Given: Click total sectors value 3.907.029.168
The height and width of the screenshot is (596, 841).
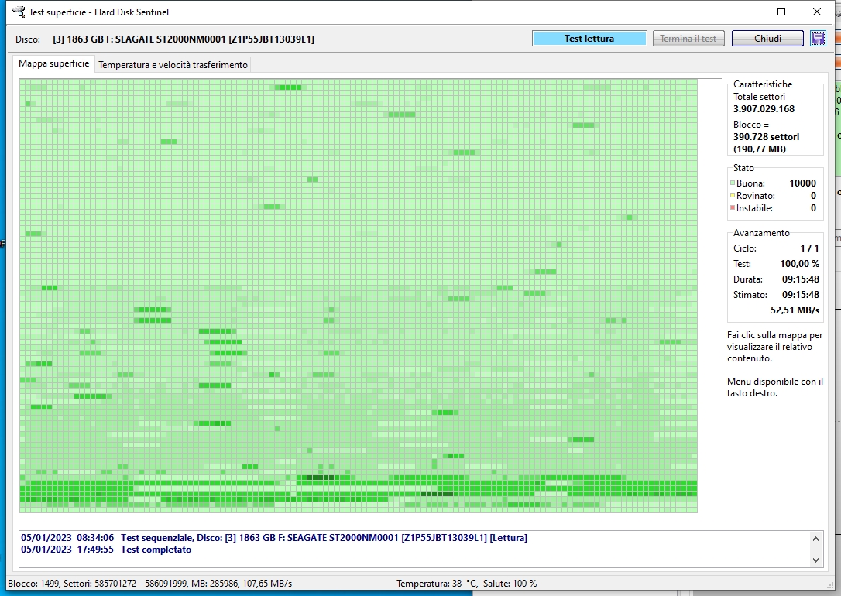Looking at the screenshot, I should coord(764,109).
